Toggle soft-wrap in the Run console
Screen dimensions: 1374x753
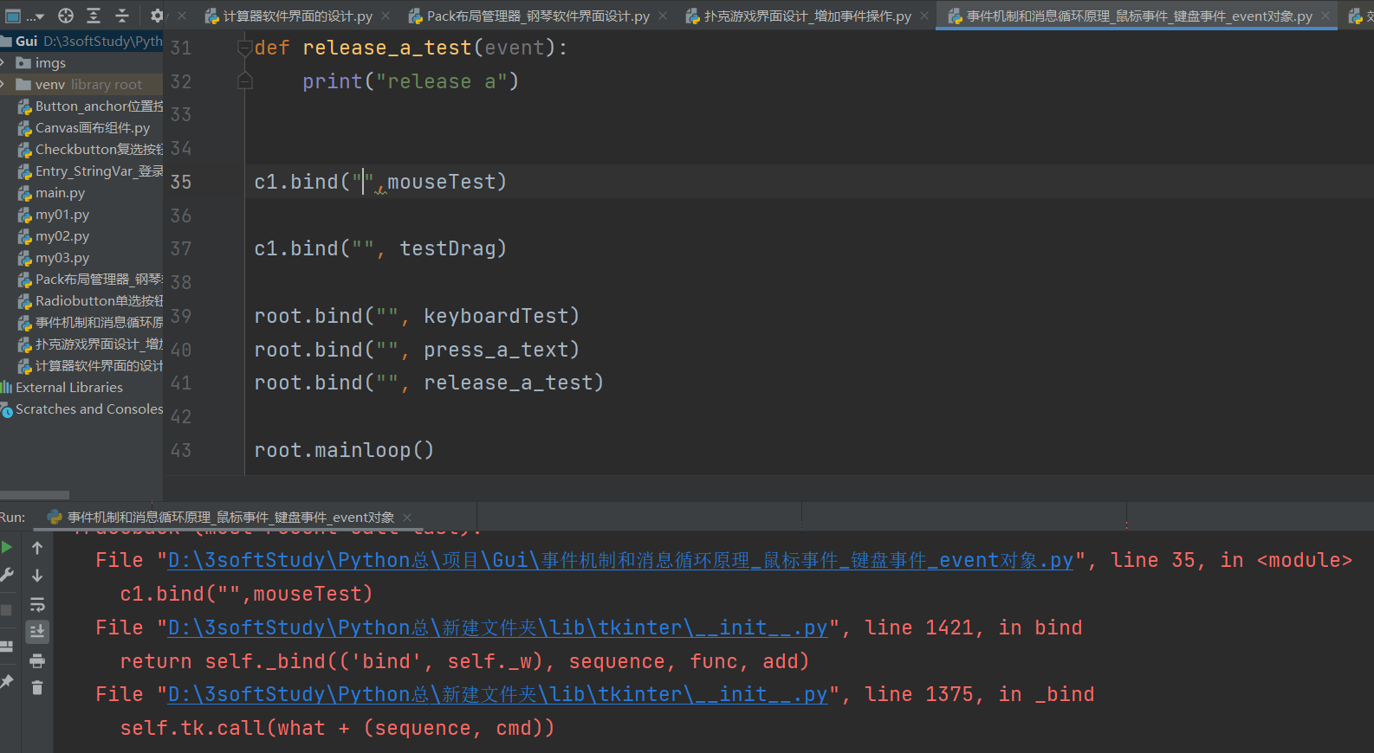point(37,604)
